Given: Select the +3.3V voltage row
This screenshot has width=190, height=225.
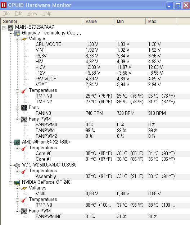Looking at the screenshot, I should coord(112,56).
